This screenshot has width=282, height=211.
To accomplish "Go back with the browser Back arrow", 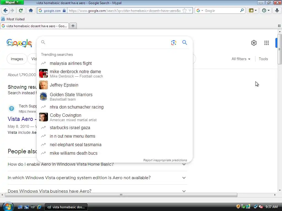I will tap(6, 11).
